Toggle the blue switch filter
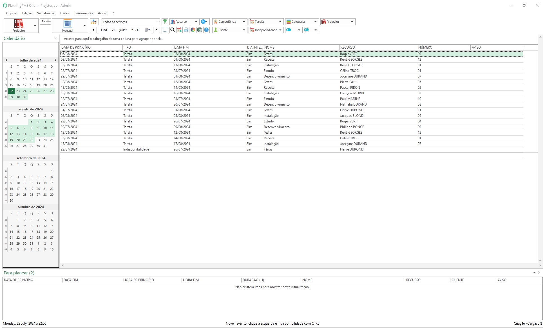The image size is (545, 328). (x=289, y=30)
